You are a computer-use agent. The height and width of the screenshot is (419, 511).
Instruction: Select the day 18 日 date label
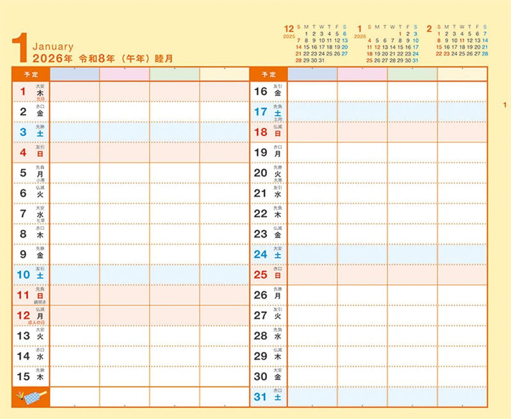point(268,132)
